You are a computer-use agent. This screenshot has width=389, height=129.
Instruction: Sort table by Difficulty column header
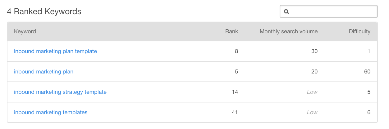coord(359,31)
